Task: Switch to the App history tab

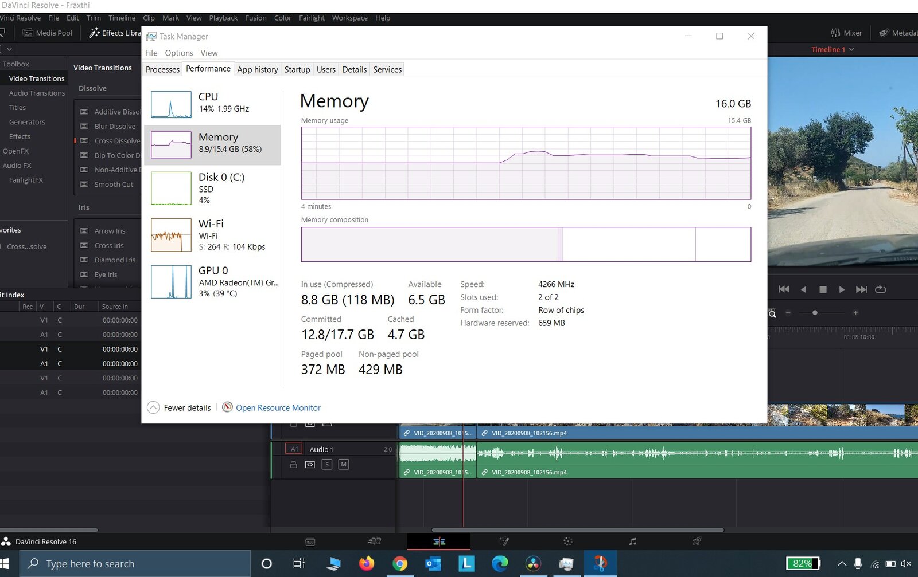Action: (x=258, y=69)
